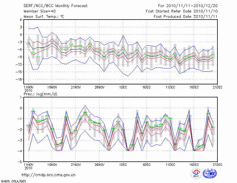Open the cmdp.ncc.cma.gov.cn URL
This screenshot has height=183, width=237.
49,175
